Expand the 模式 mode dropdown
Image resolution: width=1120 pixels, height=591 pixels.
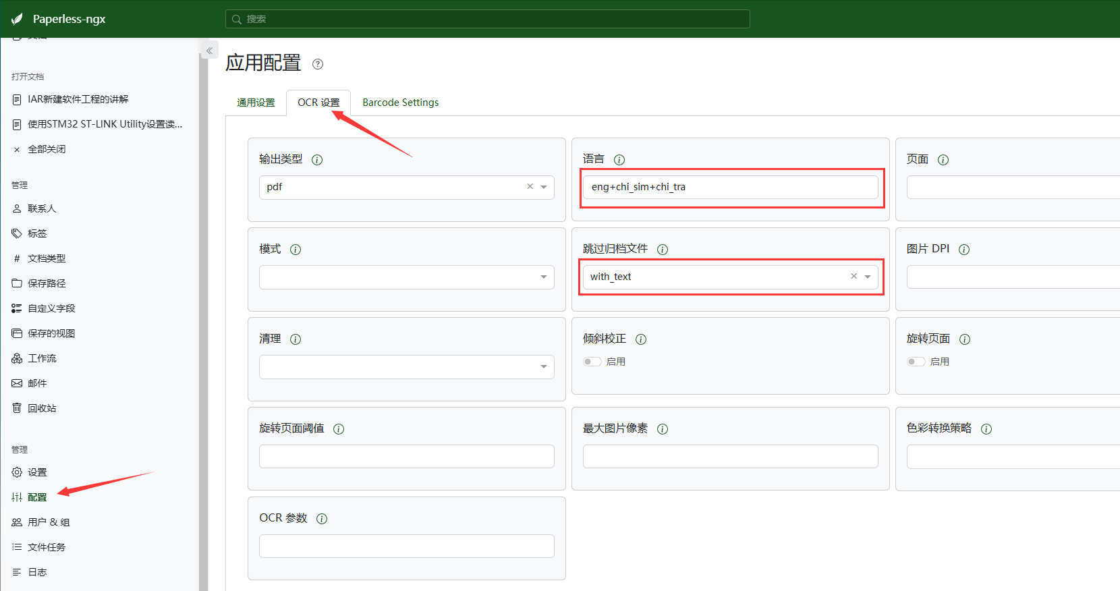(543, 277)
